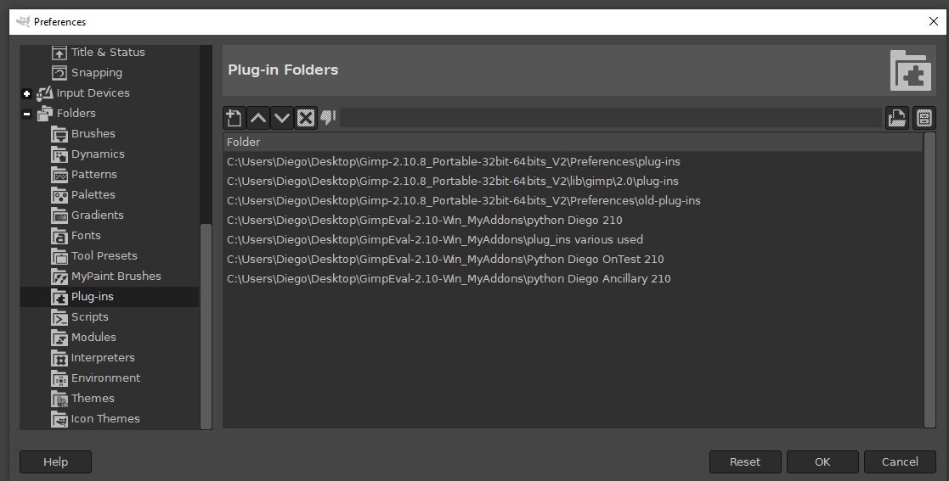Click the Scripts folder icon
The height and width of the screenshot is (481, 949).
59,318
